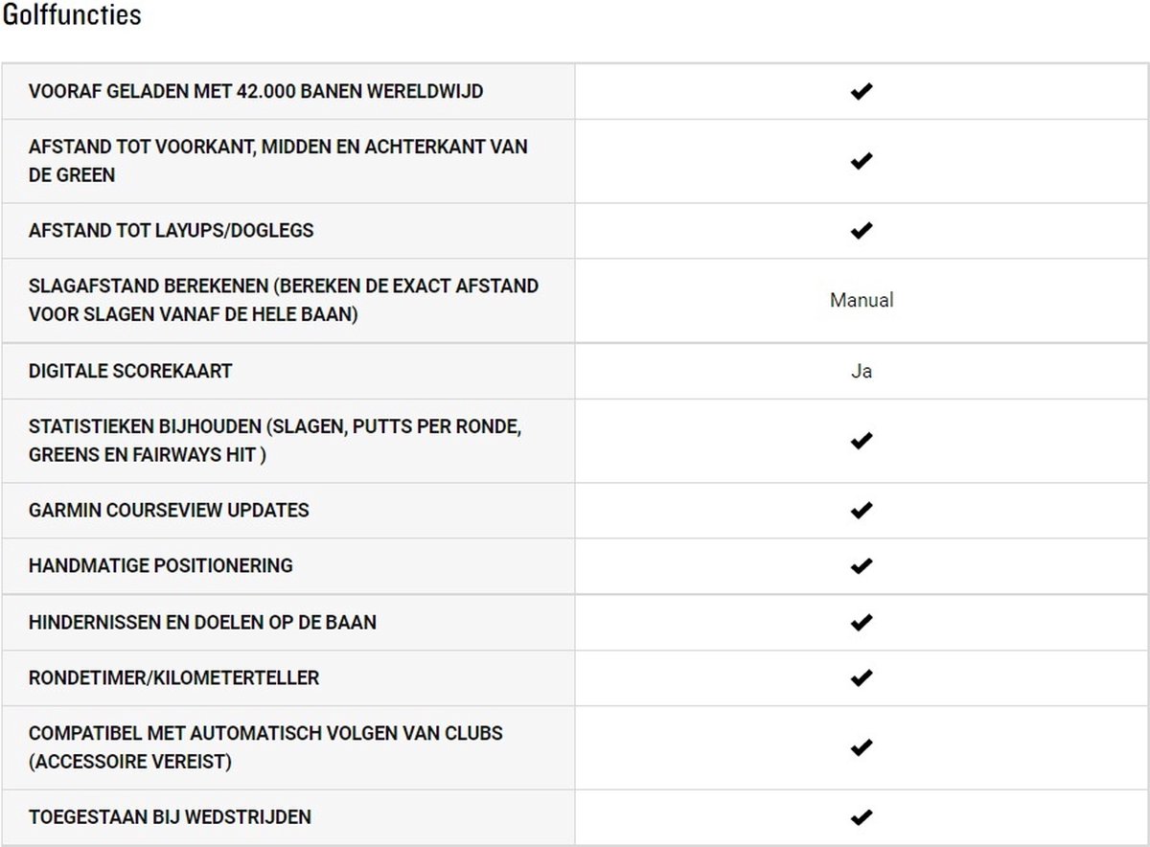This screenshot has width=1150, height=847.
Task: Click the 'Toegestaan bij wedstrijden' label
Action: 170,817
